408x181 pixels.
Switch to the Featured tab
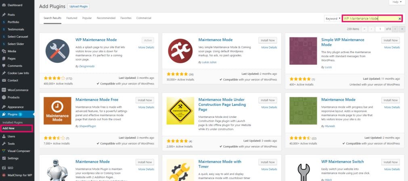[71, 18]
